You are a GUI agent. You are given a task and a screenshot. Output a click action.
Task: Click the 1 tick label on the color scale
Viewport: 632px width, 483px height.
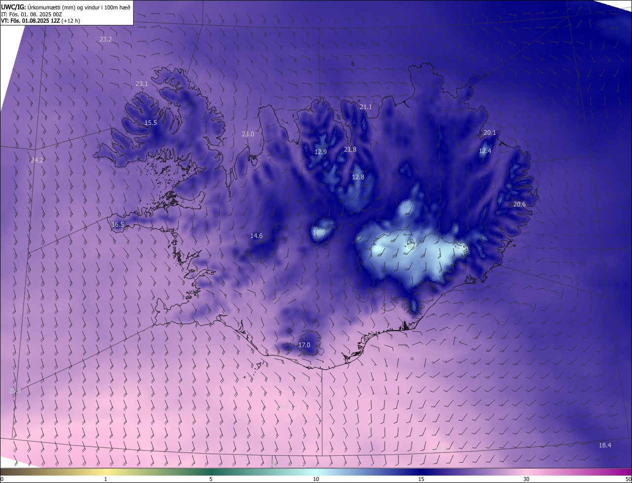point(106,479)
